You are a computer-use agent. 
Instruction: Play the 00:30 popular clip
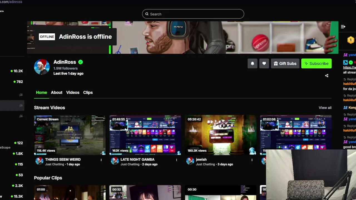221,192
